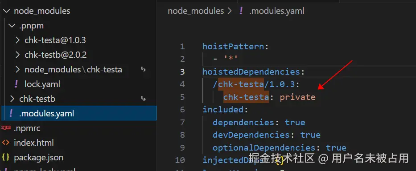
Task: Click symlink arrow icon on node_modules\chk-testa row
Action: (x=144, y=69)
